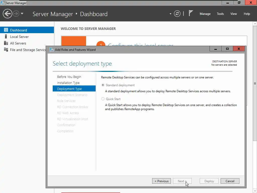Click the Next button in the wizard
This screenshot has width=257, height=193.
click(x=182, y=181)
